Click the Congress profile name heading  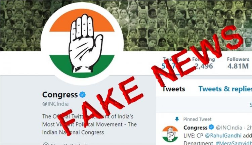pyautogui.click(x=60, y=95)
